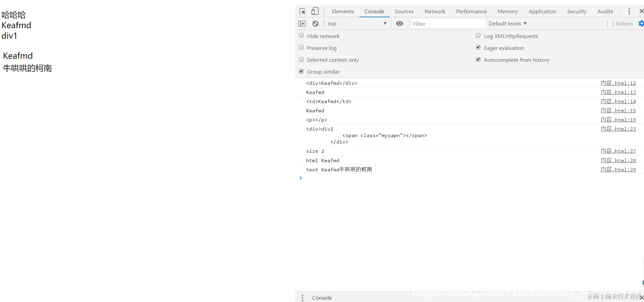644x302 pixels.
Task: Switch to the Memory tab
Action: click(507, 11)
